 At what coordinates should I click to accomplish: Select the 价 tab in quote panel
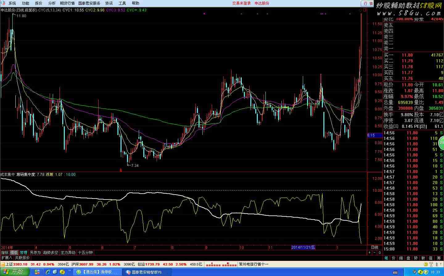pos(394,258)
